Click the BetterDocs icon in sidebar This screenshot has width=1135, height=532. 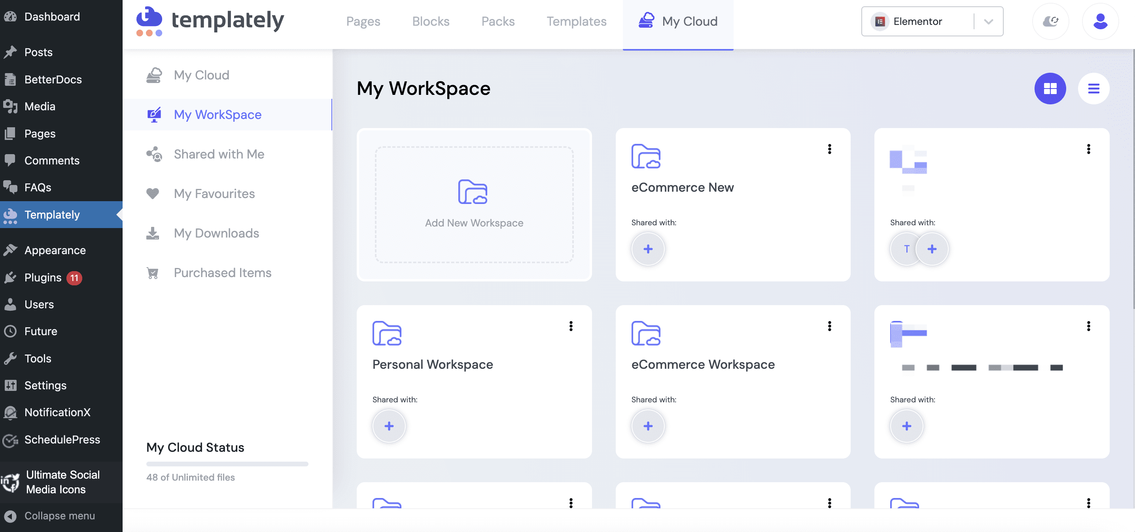point(10,79)
